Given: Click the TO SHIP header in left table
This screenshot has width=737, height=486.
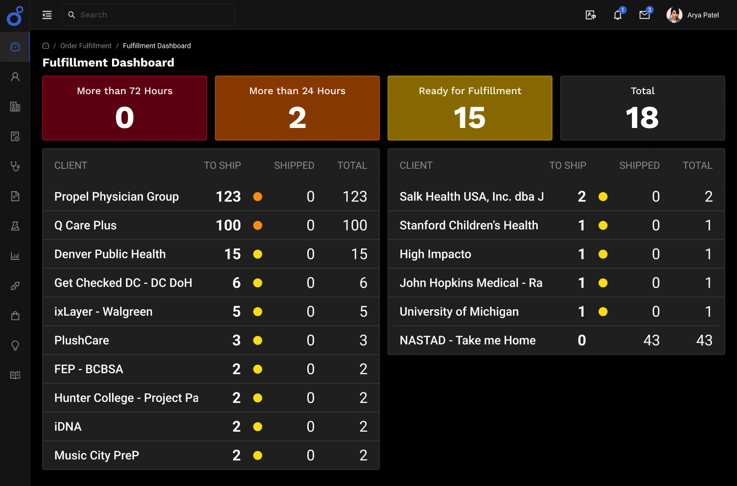Looking at the screenshot, I should tap(222, 165).
